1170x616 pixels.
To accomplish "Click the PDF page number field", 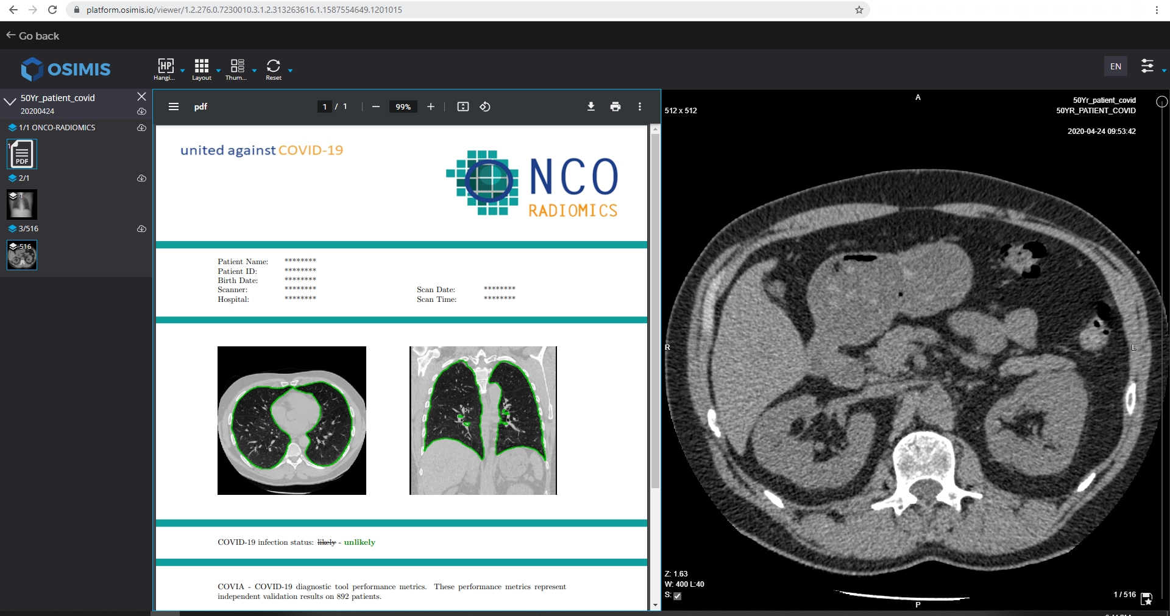I will coord(325,107).
